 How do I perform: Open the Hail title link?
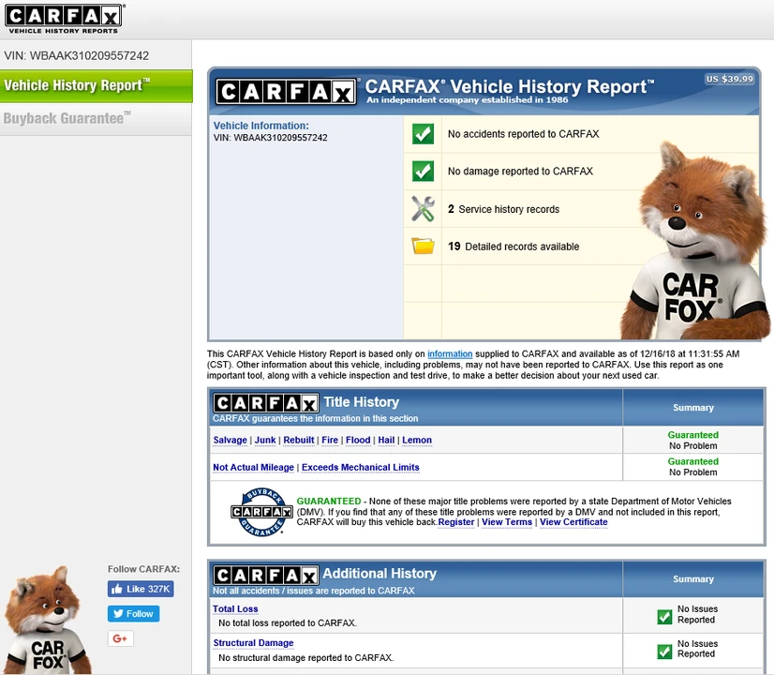386,440
